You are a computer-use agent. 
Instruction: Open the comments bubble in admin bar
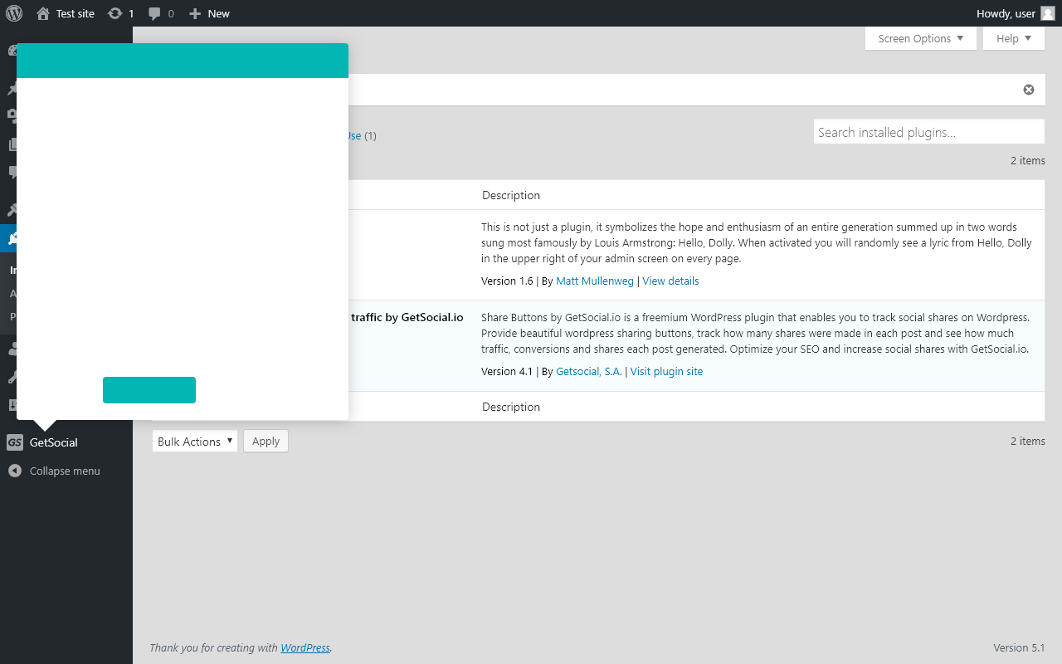pos(161,13)
